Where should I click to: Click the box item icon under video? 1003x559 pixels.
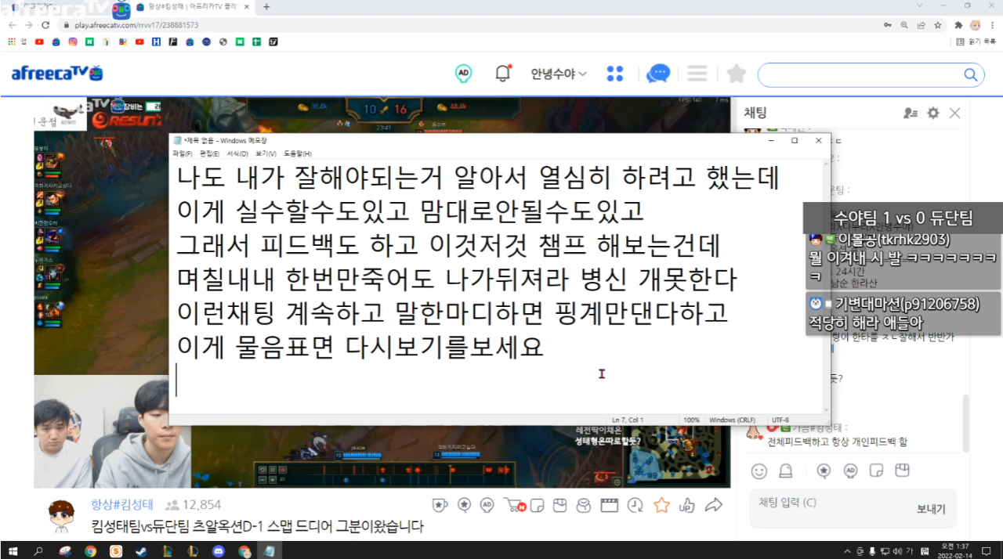tap(559, 505)
